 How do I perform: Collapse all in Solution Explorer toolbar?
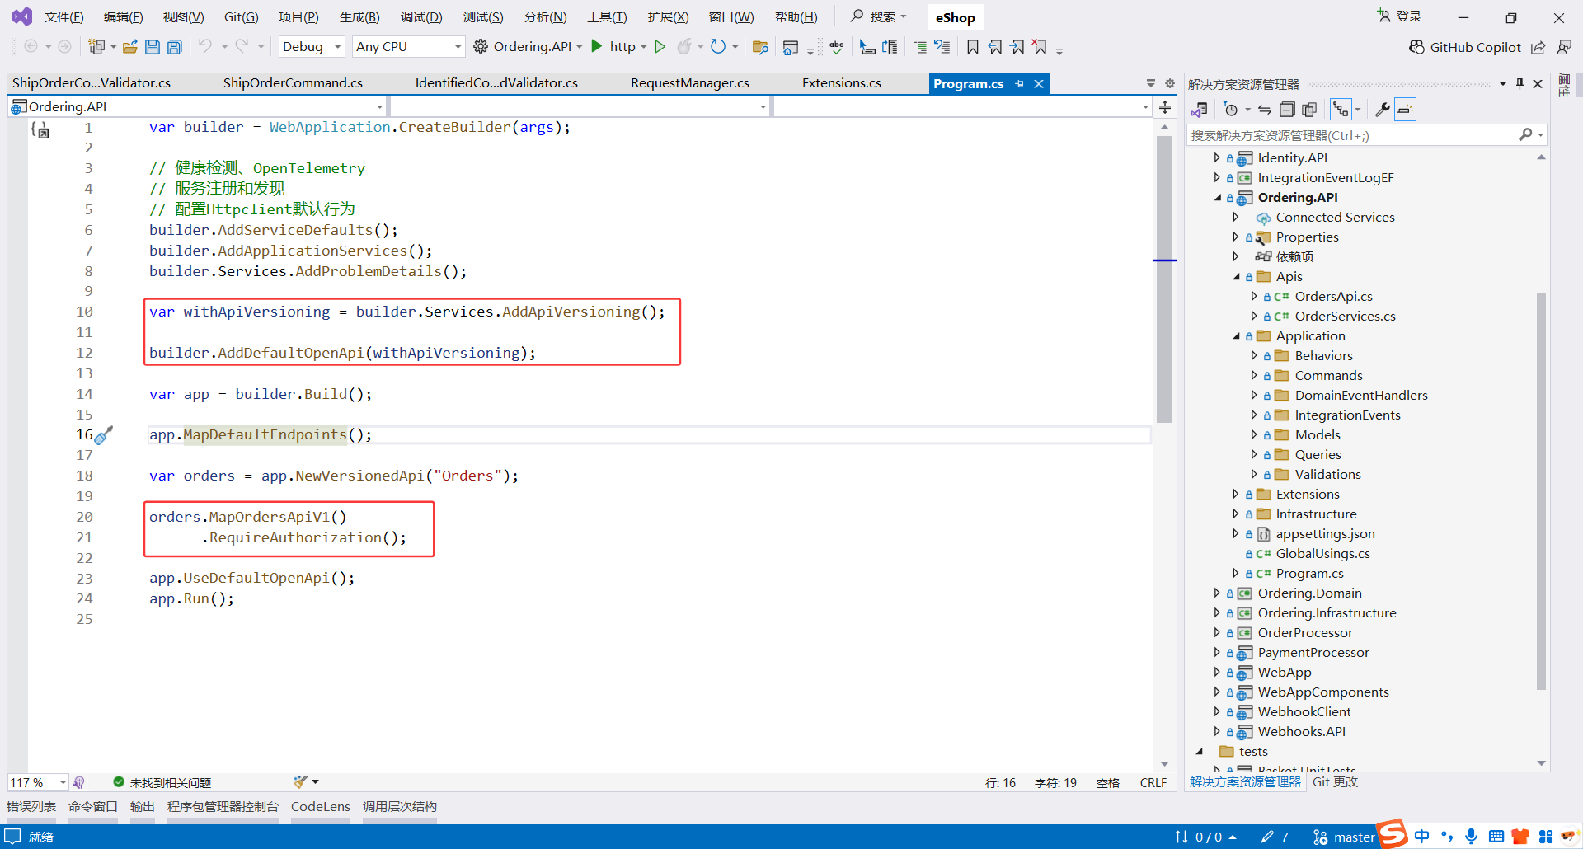pyautogui.click(x=1287, y=110)
